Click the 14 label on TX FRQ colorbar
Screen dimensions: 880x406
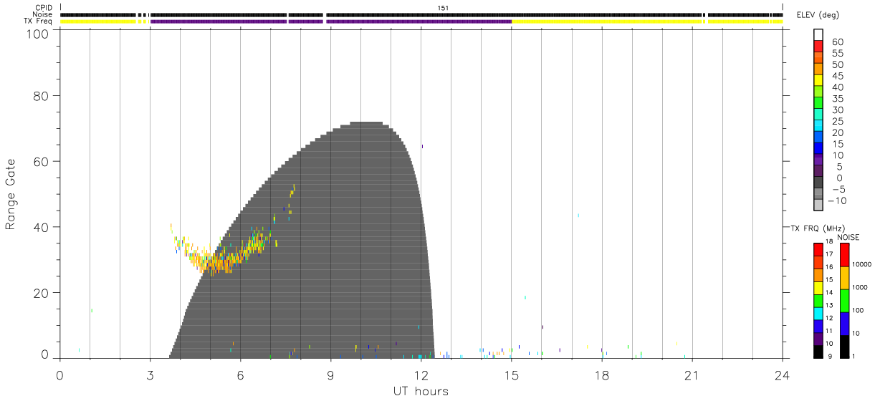[x=828, y=293]
